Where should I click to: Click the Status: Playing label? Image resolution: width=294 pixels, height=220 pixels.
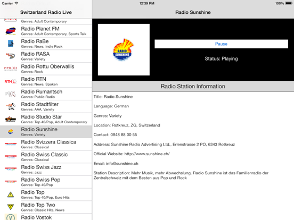point(221,59)
